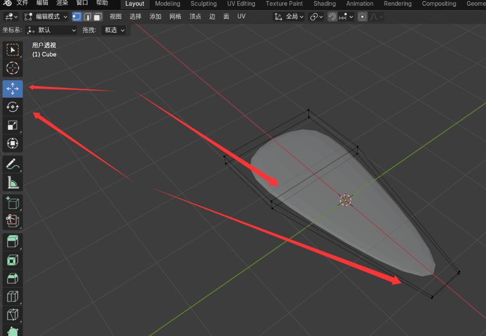Viewport: 486px width, 336px height.
Task: Open the 网格 mesh menu
Action: pyautogui.click(x=175, y=17)
